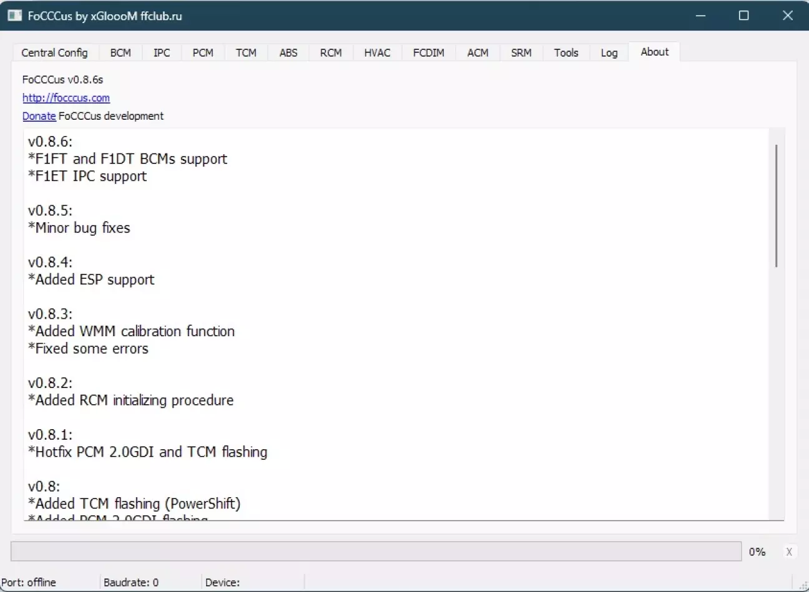Go to the PCM tab
Screen dimensions: 809x592
(203, 53)
